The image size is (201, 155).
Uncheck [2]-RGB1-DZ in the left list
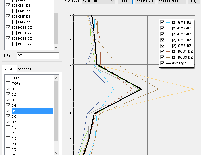[x=8, y=28]
